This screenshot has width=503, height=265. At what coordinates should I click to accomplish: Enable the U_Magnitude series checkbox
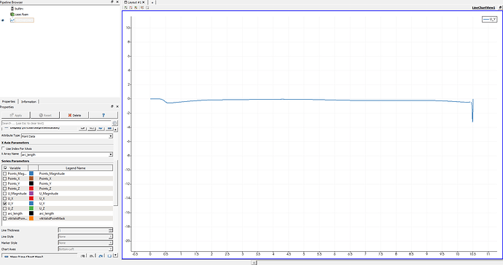coord(5,194)
